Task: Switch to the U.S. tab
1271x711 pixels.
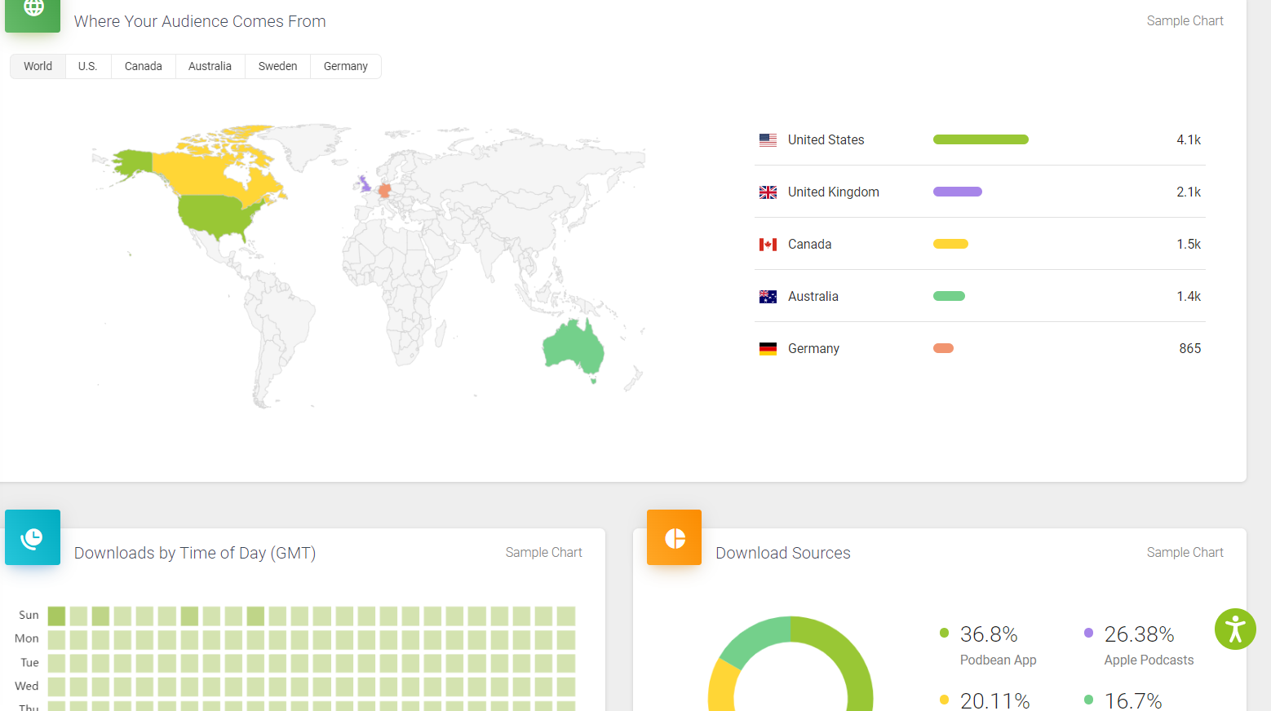Action: click(x=88, y=66)
